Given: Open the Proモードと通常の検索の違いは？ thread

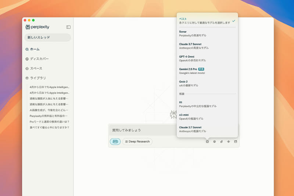Looking at the screenshot, I should [x=50, y=122].
